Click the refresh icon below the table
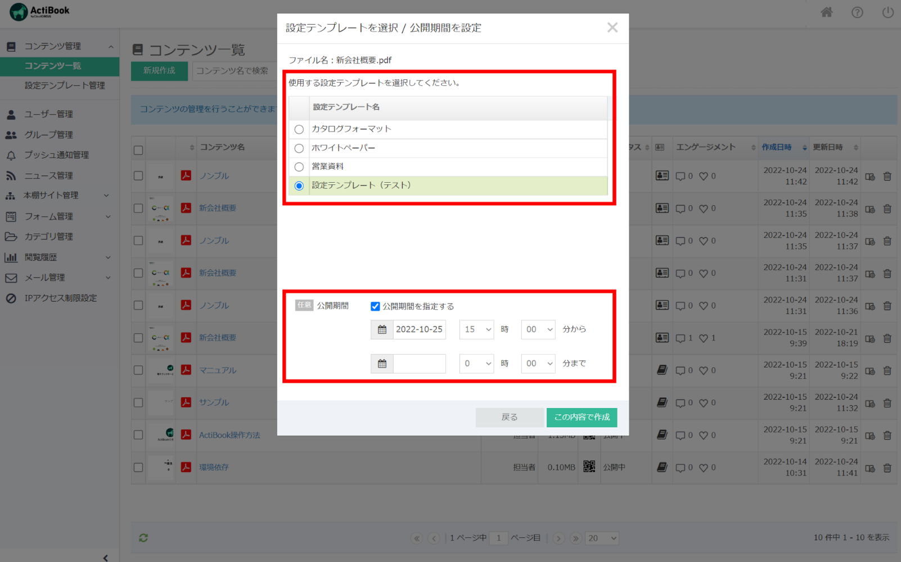Screen dimensions: 901x562 (x=143, y=538)
